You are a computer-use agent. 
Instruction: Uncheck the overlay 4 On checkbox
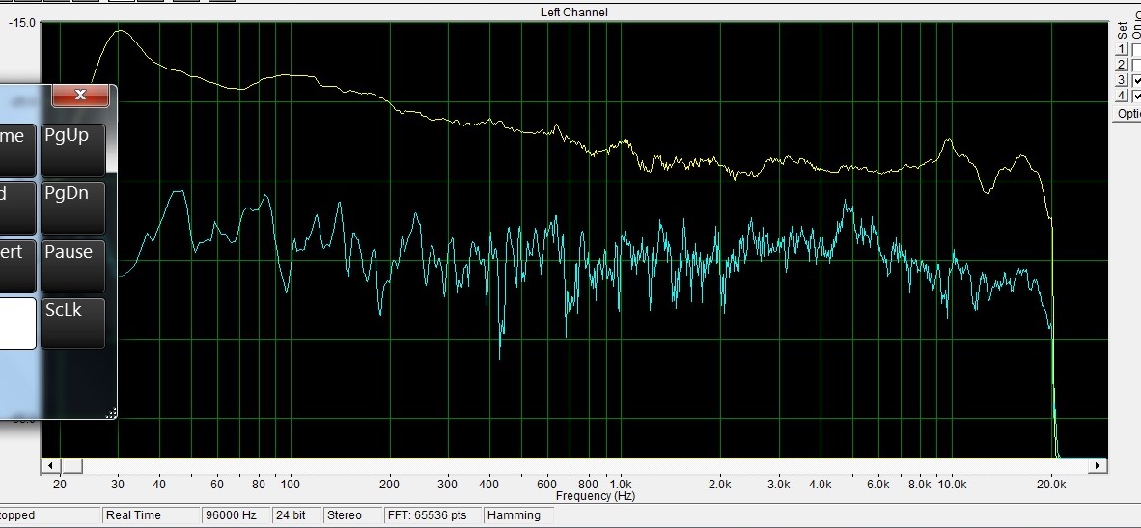click(x=1136, y=96)
